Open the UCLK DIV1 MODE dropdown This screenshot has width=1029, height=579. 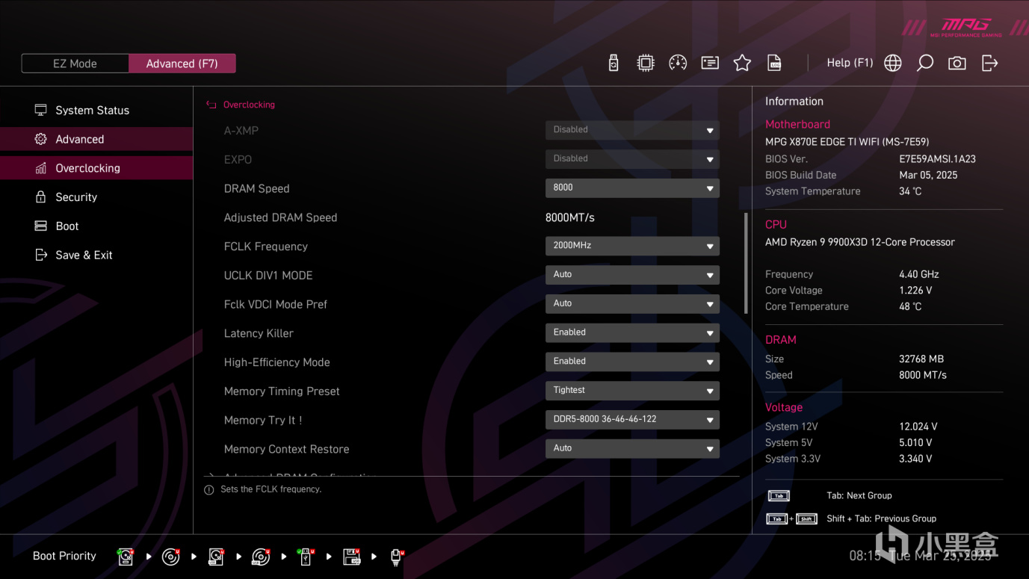pos(632,275)
